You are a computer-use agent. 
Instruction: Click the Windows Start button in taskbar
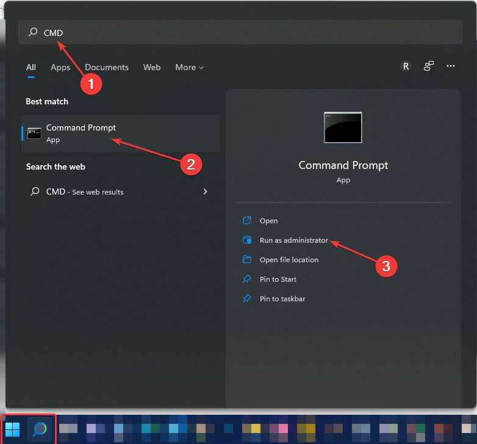point(13,429)
